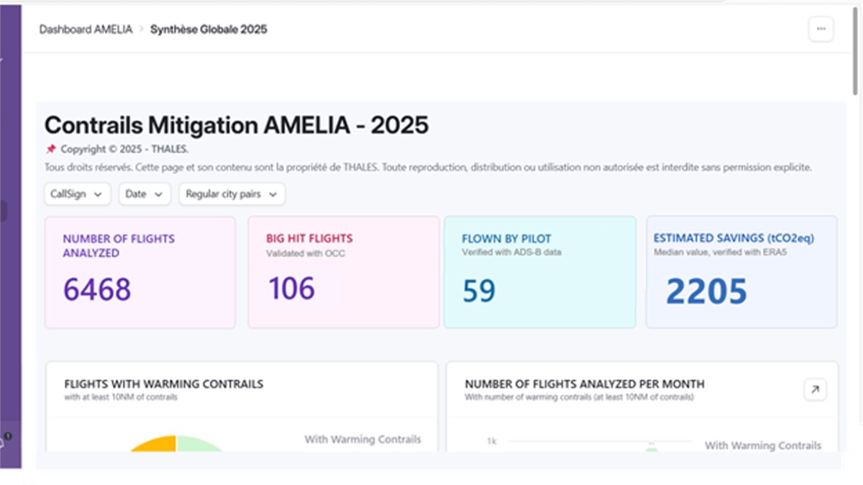The width and height of the screenshot is (863, 485).
Task: Expand the Regular city pairs dropdown
Action: pos(232,194)
